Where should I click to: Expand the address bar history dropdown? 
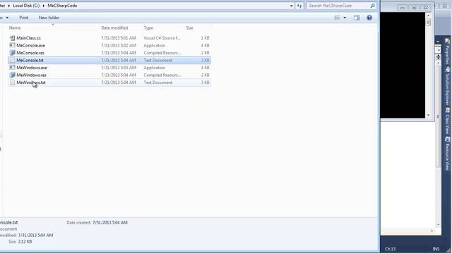[292, 6]
